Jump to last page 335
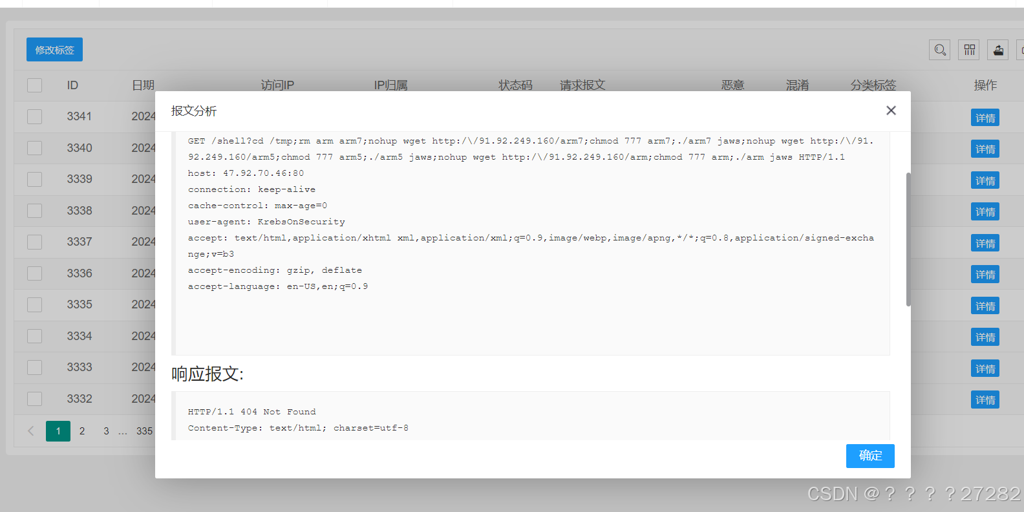Image resolution: width=1024 pixels, height=512 pixels. coord(144,431)
